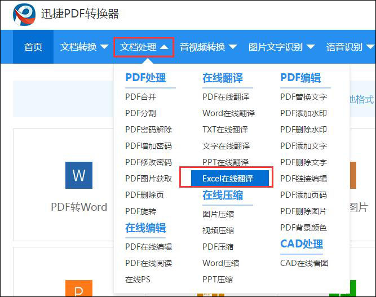
Task: Open PDF删除文字 item
Action: 304,162
